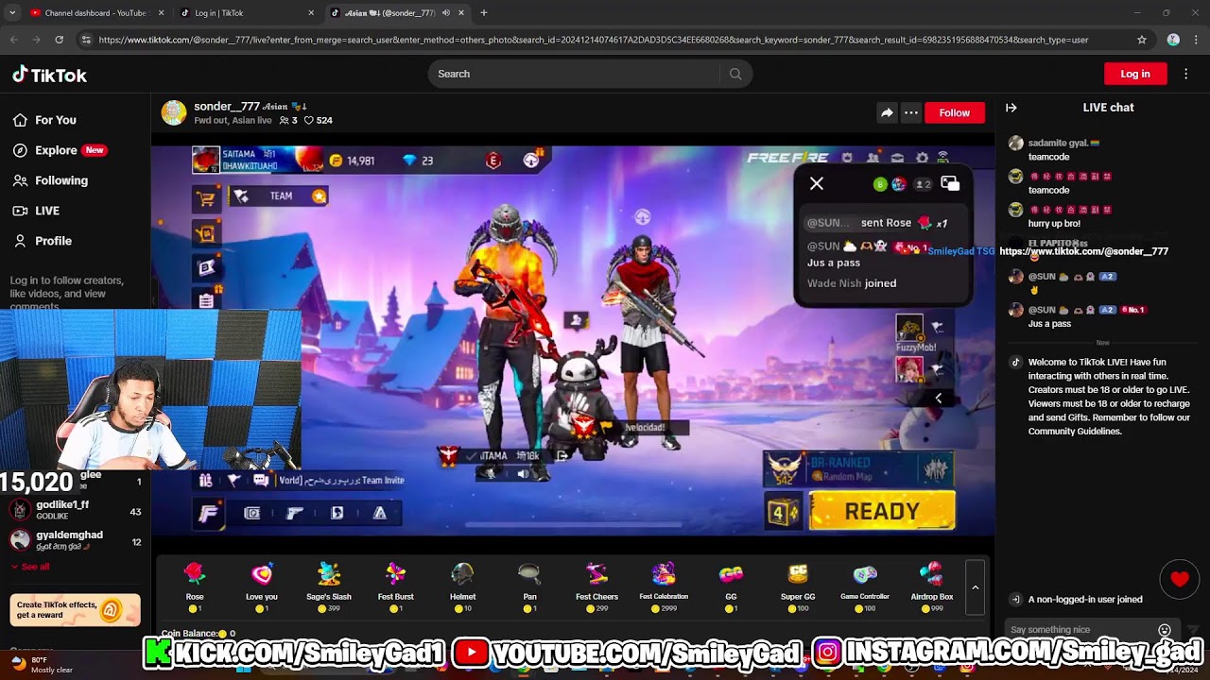Click See all in top viewers
Screen dimensions: 1210x680
[x=30, y=567]
